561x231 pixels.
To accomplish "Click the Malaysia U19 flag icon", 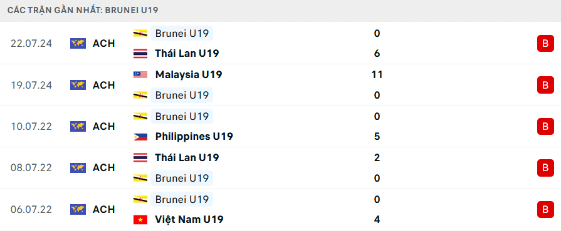I will pyautogui.click(x=140, y=74).
